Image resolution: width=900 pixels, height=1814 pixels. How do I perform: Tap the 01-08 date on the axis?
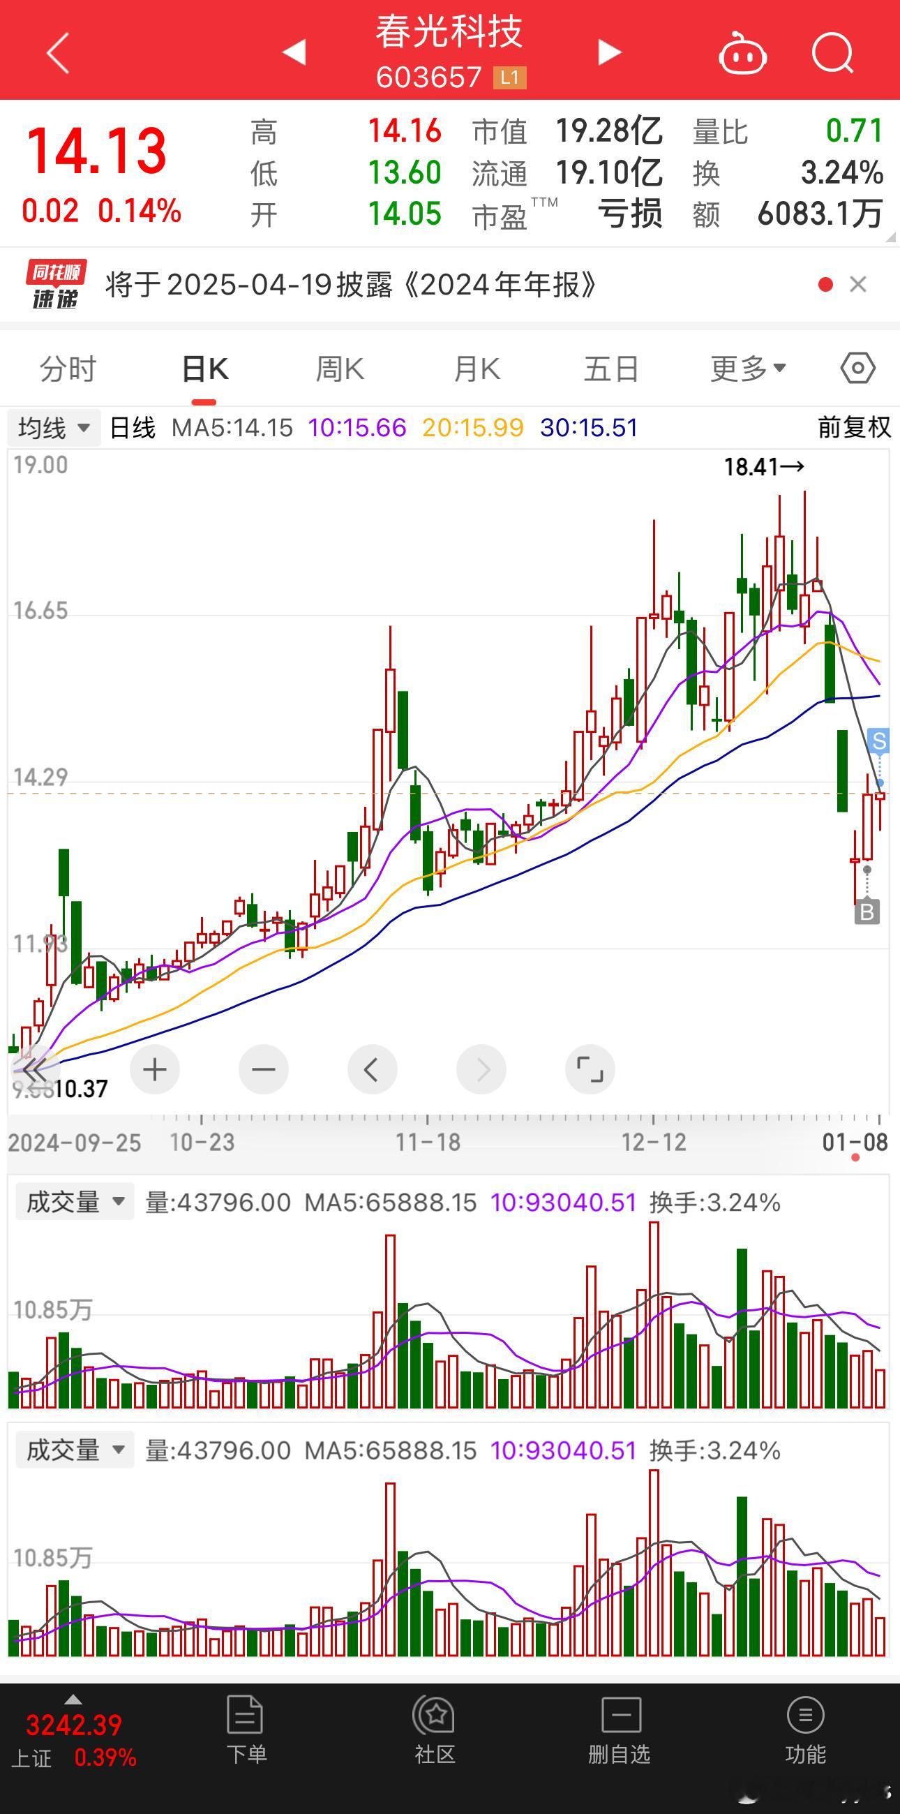855,1141
